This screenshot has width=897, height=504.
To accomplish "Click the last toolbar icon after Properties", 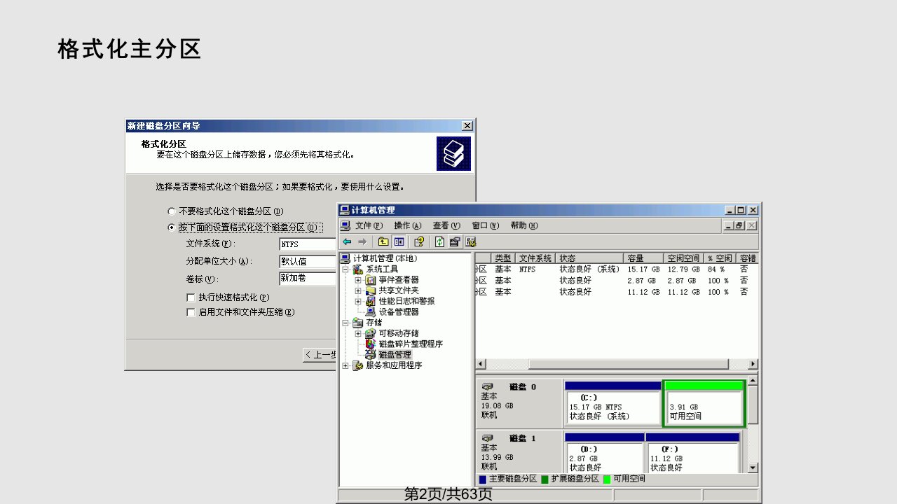I will pos(471,241).
